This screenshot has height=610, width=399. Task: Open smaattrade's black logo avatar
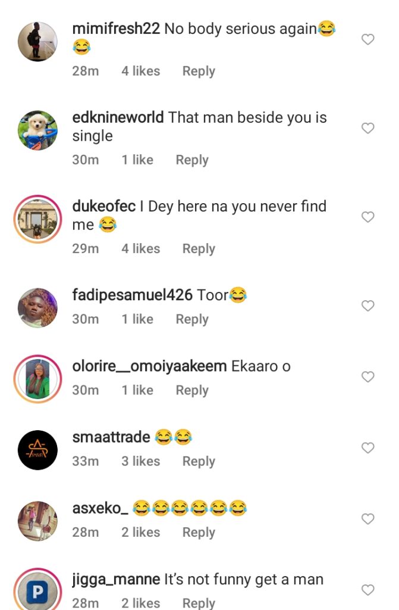[x=37, y=450]
